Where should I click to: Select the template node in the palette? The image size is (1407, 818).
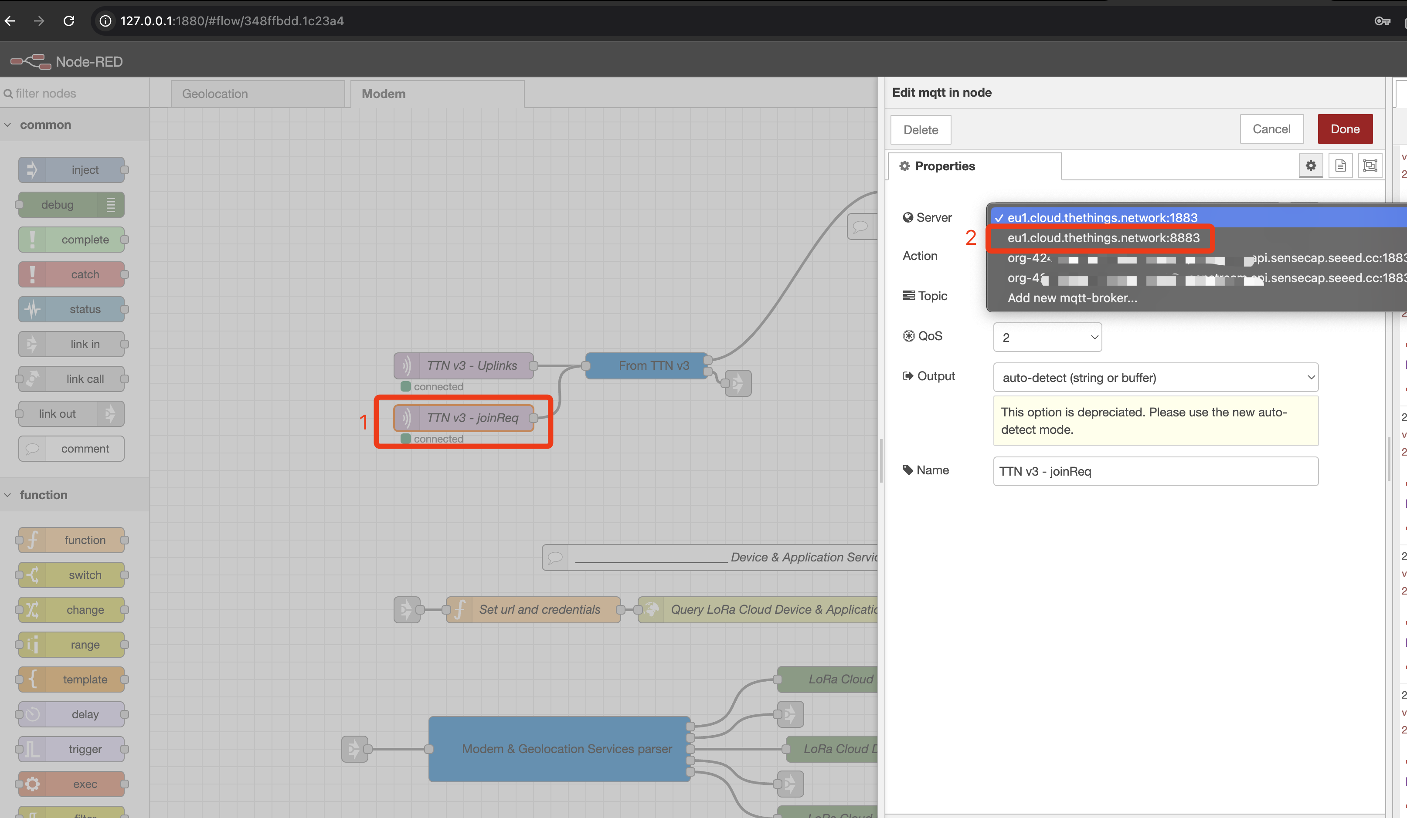[x=71, y=679]
